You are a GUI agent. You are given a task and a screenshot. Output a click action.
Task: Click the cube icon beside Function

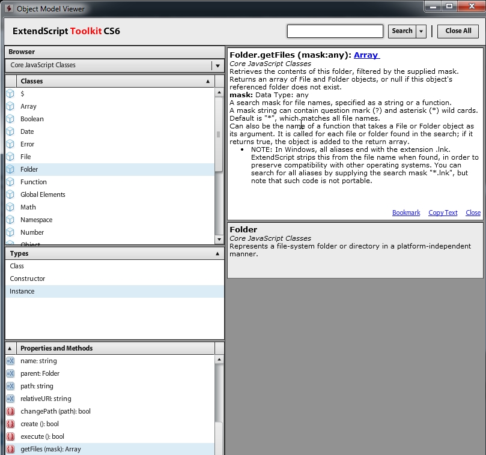coord(10,182)
